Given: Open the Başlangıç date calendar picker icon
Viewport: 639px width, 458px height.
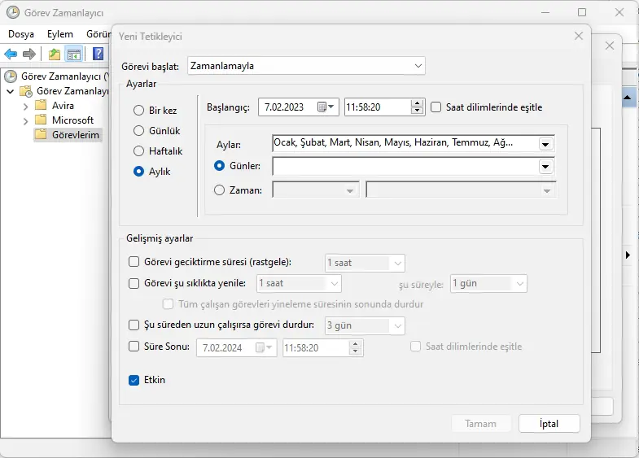Looking at the screenshot, I should click(326, 107).
